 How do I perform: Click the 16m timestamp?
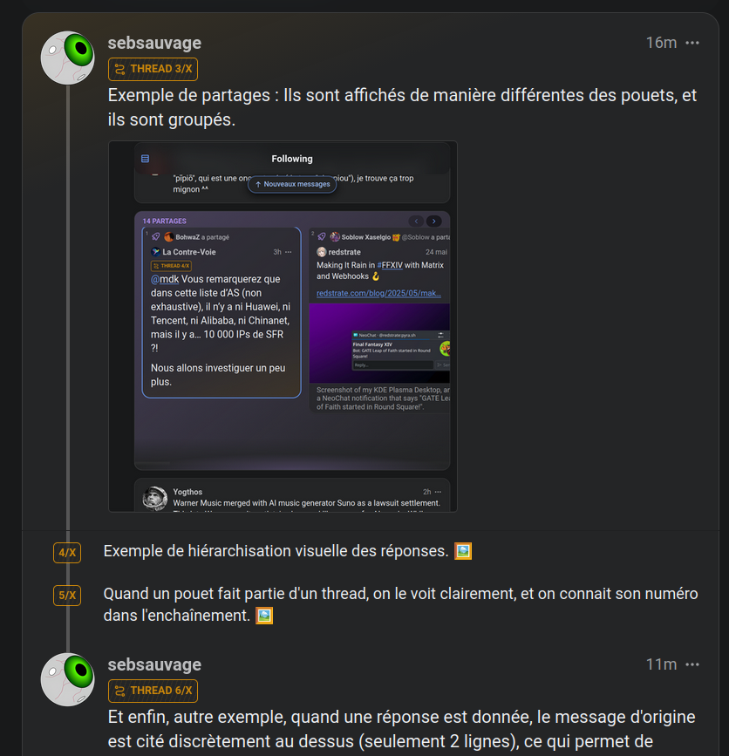(661, 43)
